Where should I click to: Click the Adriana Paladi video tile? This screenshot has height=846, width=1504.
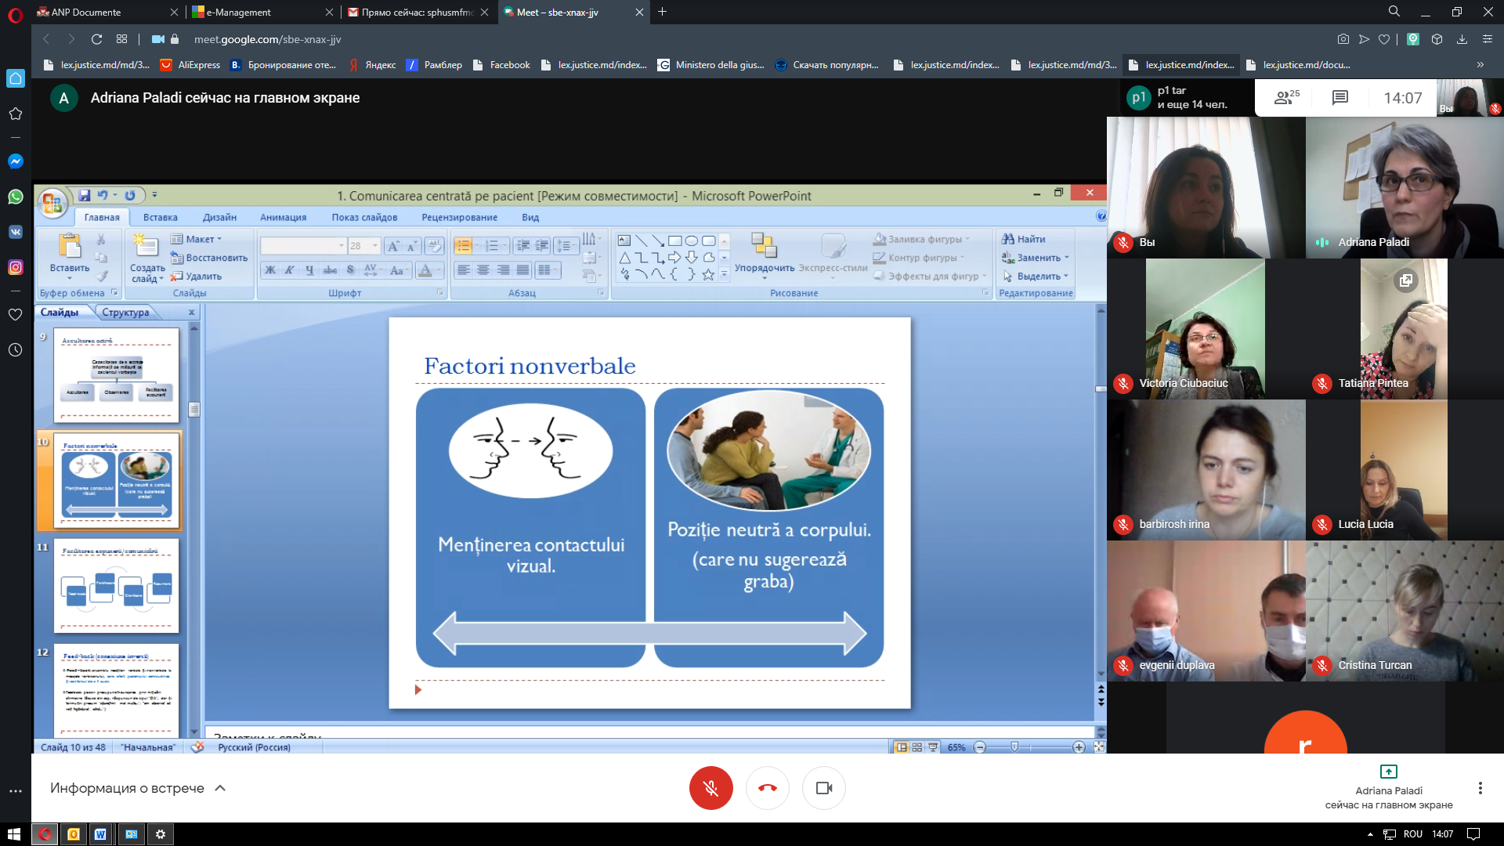pos(1405,188)
